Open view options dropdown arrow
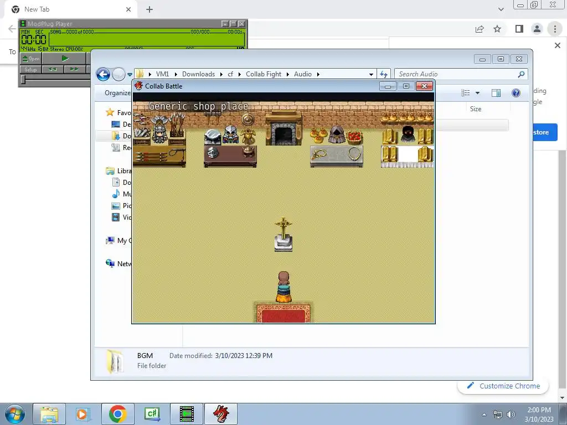 point(477,93)
